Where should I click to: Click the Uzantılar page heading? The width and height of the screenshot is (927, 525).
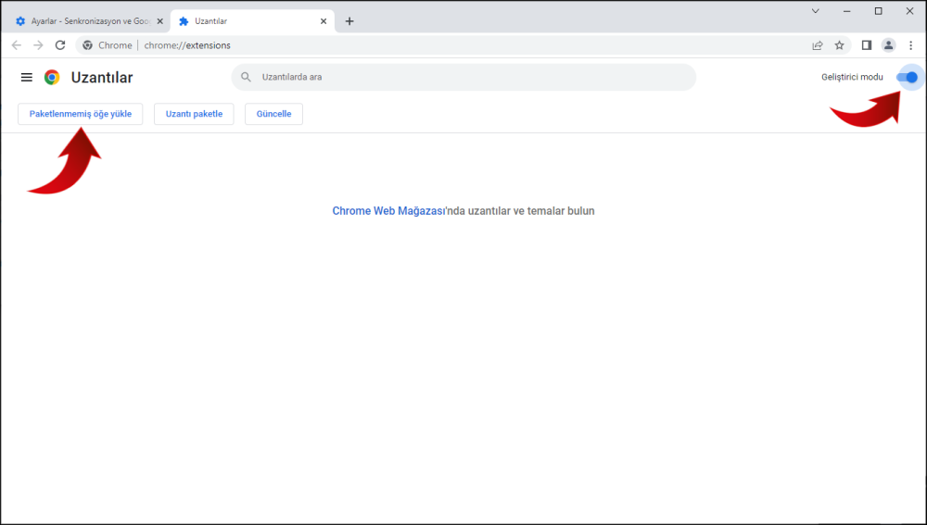pyautogui.click(x=102, y=78)
